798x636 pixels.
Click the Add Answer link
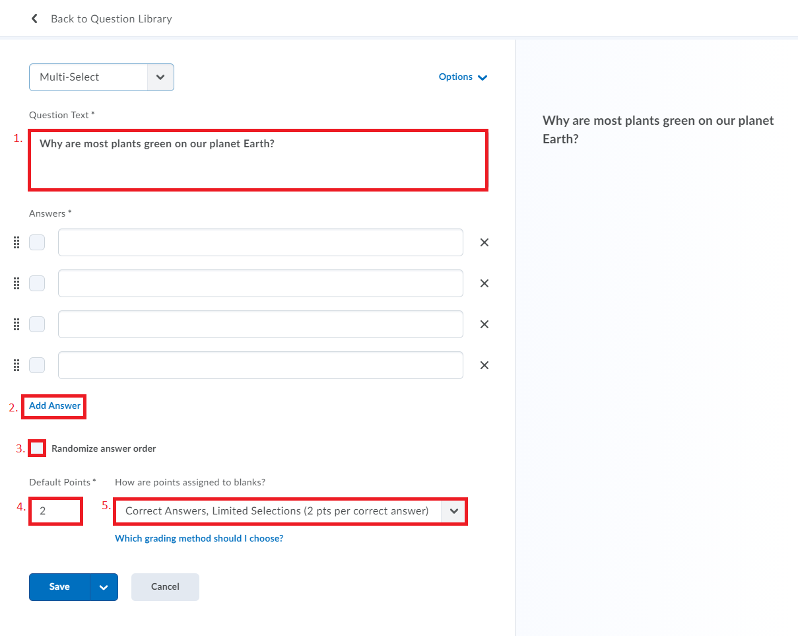tap(53, 406)
